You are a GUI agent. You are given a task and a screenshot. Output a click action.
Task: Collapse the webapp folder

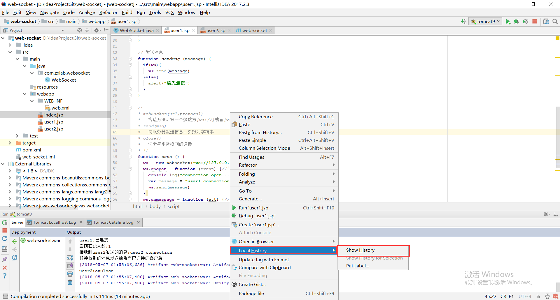pyautogui.click(x=24, y=94)
